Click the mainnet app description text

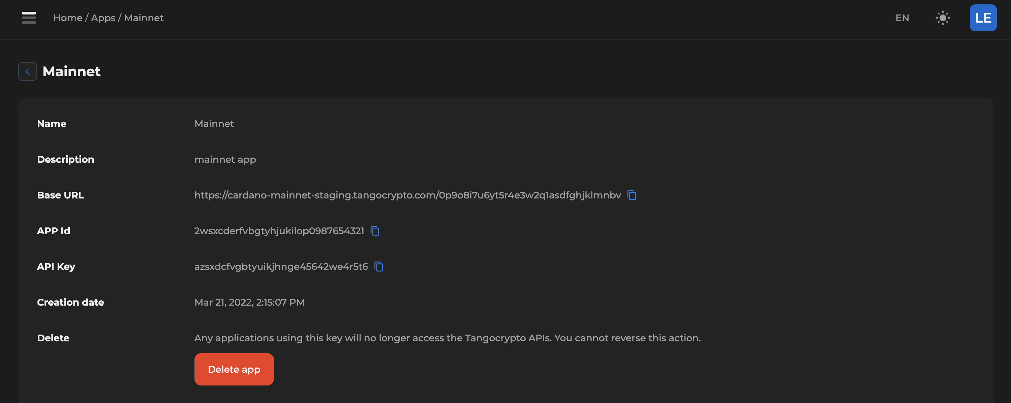tap(225, 159)
